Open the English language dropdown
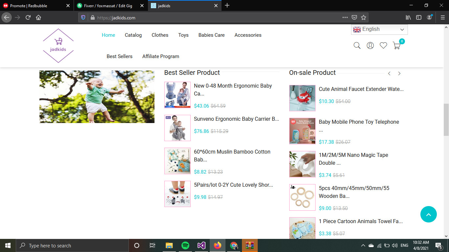Viewport: 449px width, 252px height. pos(379,30)
